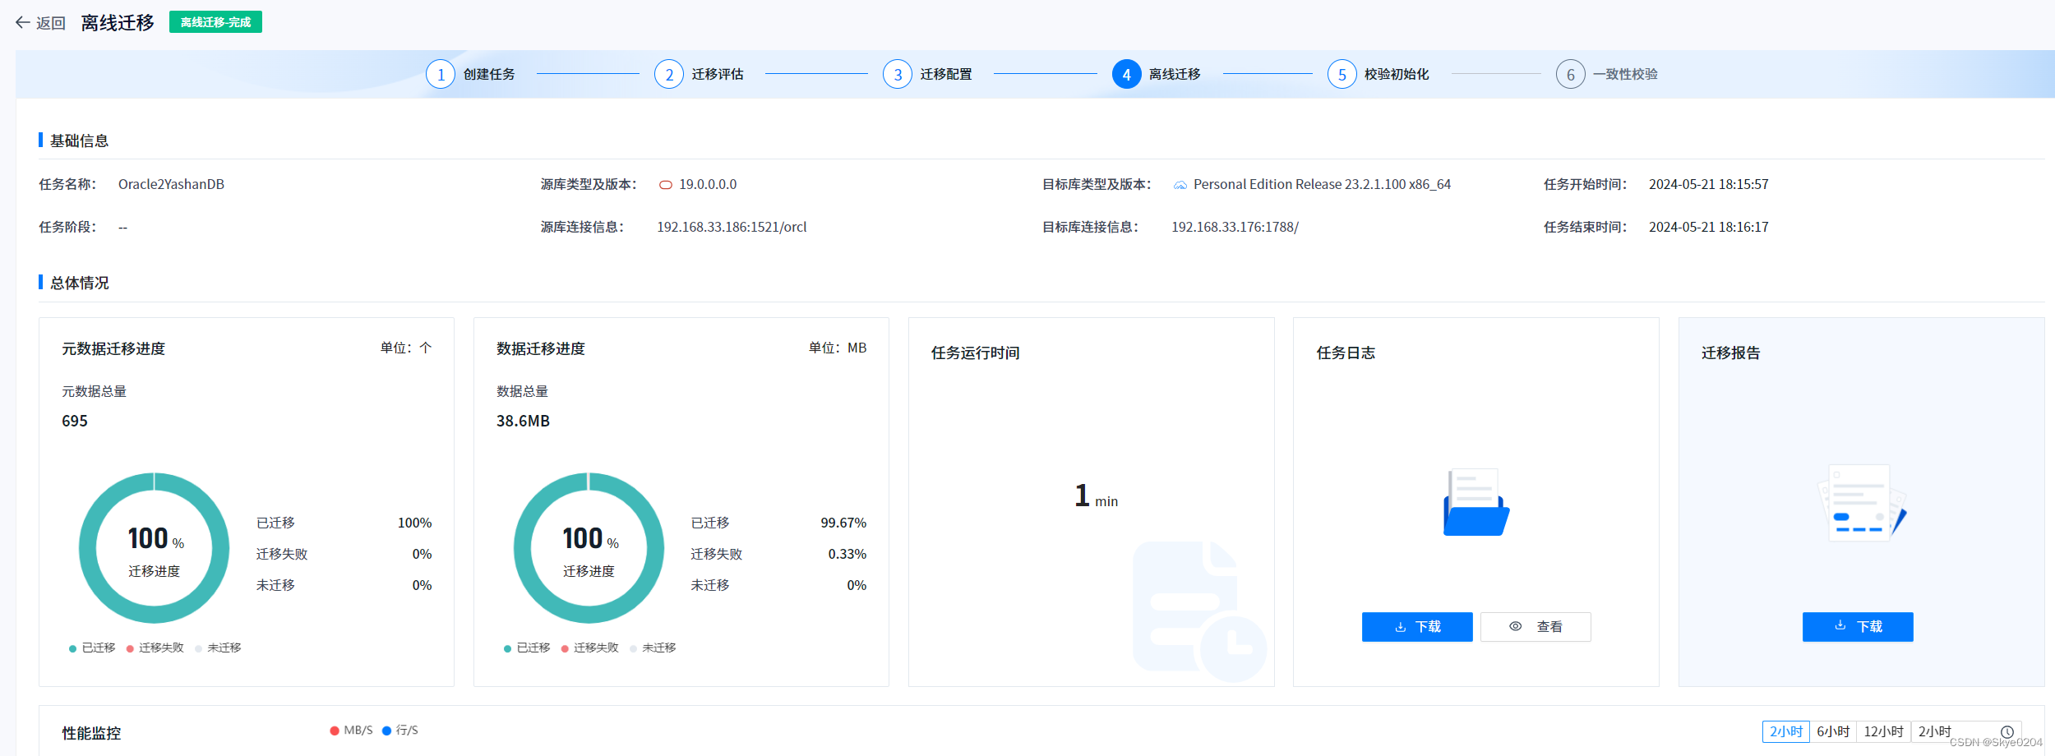Click the YashanDB target database icon
Screen dimensions: 2055x756
point(1179,184)
